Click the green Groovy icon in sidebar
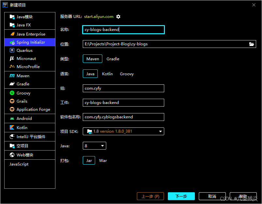This screenshot has height=204, width=262. pos(12,93)
